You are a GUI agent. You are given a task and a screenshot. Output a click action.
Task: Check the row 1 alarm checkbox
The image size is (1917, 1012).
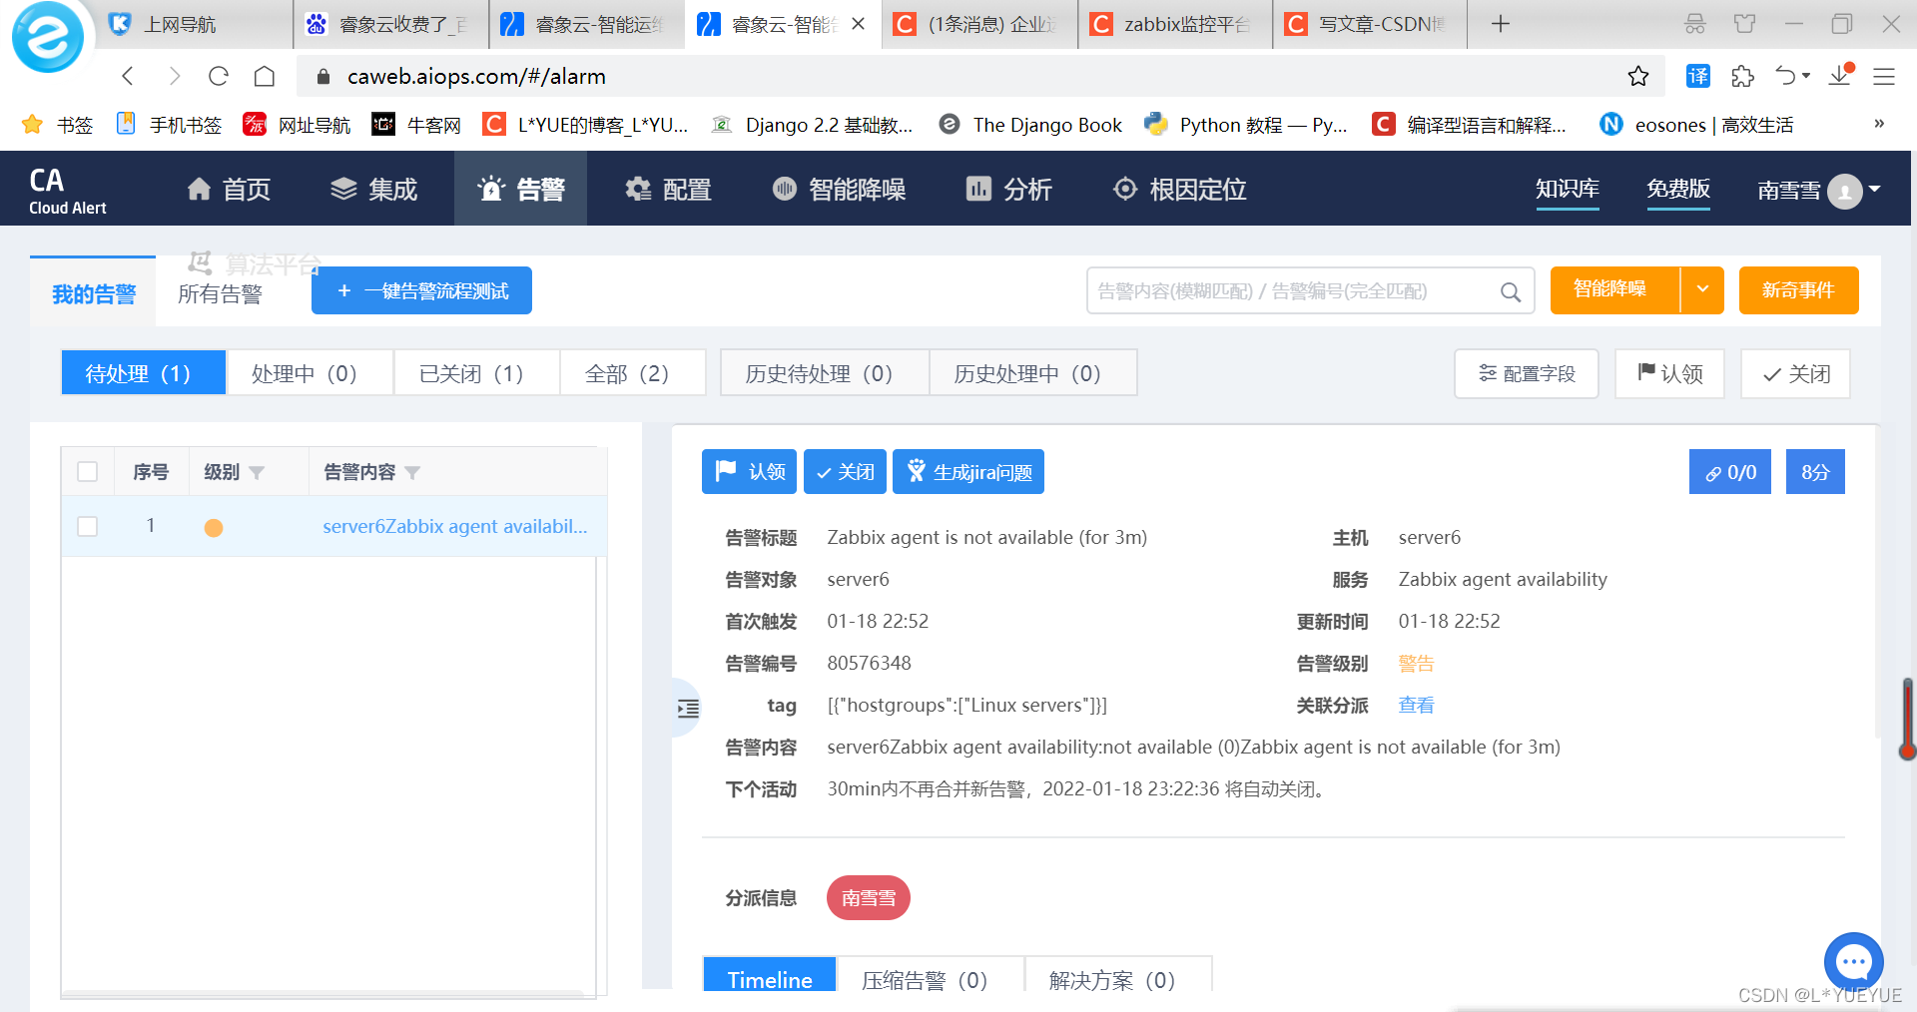[x=88, y=526]
